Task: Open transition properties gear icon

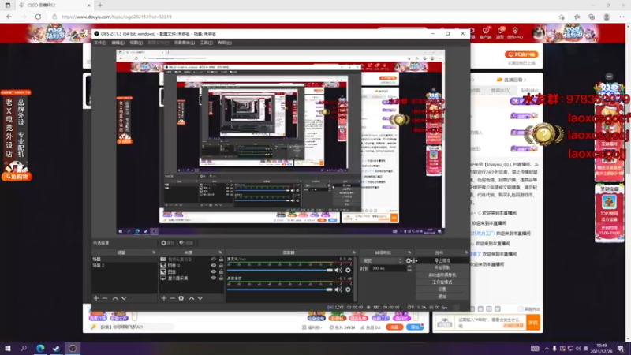Action: [409, 261]
